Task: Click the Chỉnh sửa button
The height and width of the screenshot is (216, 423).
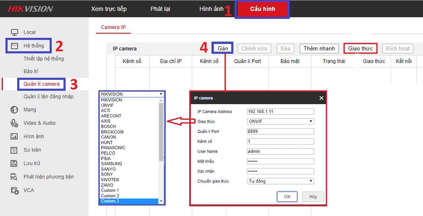Action: (x=254, y=49)
